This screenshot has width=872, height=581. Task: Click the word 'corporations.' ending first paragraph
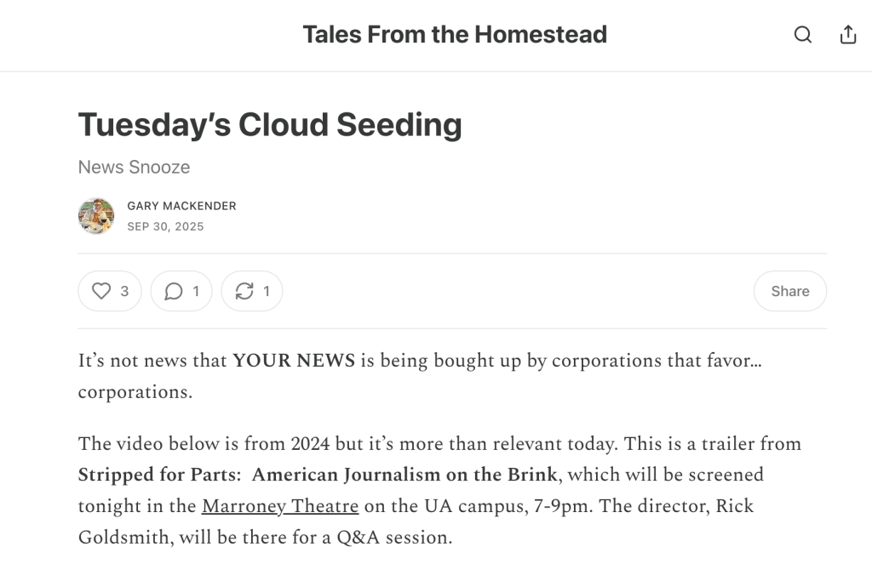(x=135, y=392)
